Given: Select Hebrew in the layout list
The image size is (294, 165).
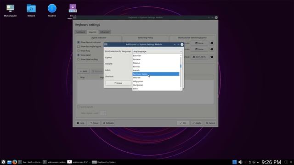Looking at the screenshot, I should click(x=156, y=77).
